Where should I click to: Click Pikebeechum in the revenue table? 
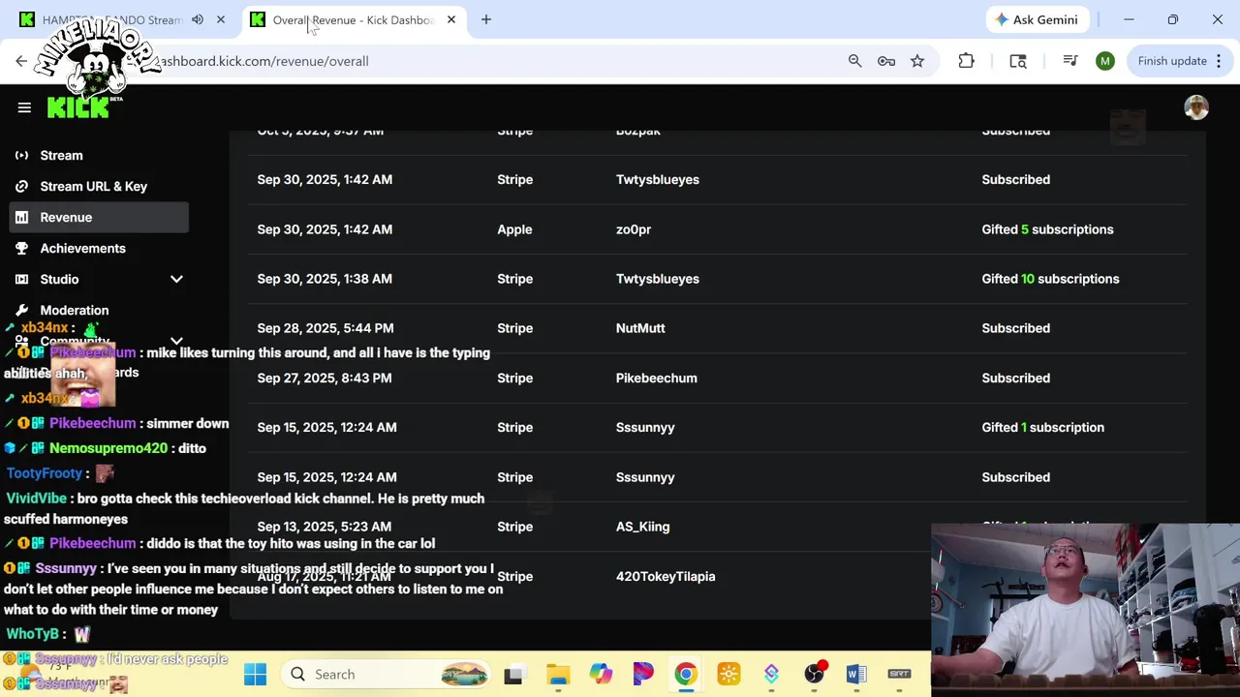point(656,378)
